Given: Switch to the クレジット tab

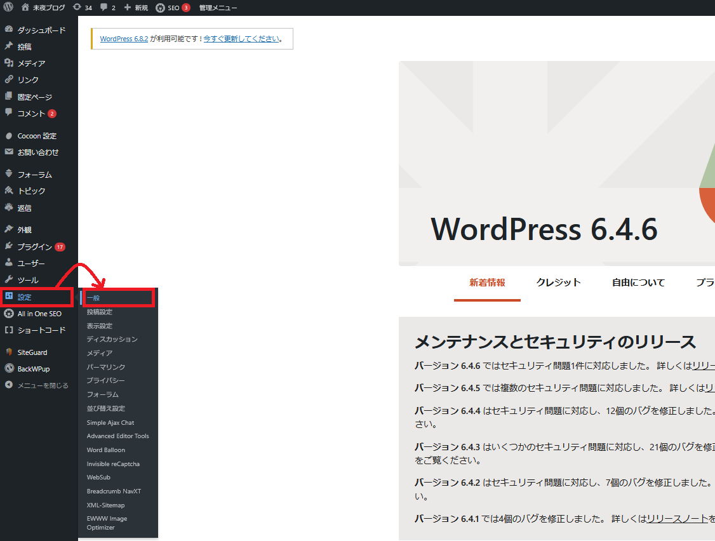Looking at the screenshot, I should pos(558,283).
